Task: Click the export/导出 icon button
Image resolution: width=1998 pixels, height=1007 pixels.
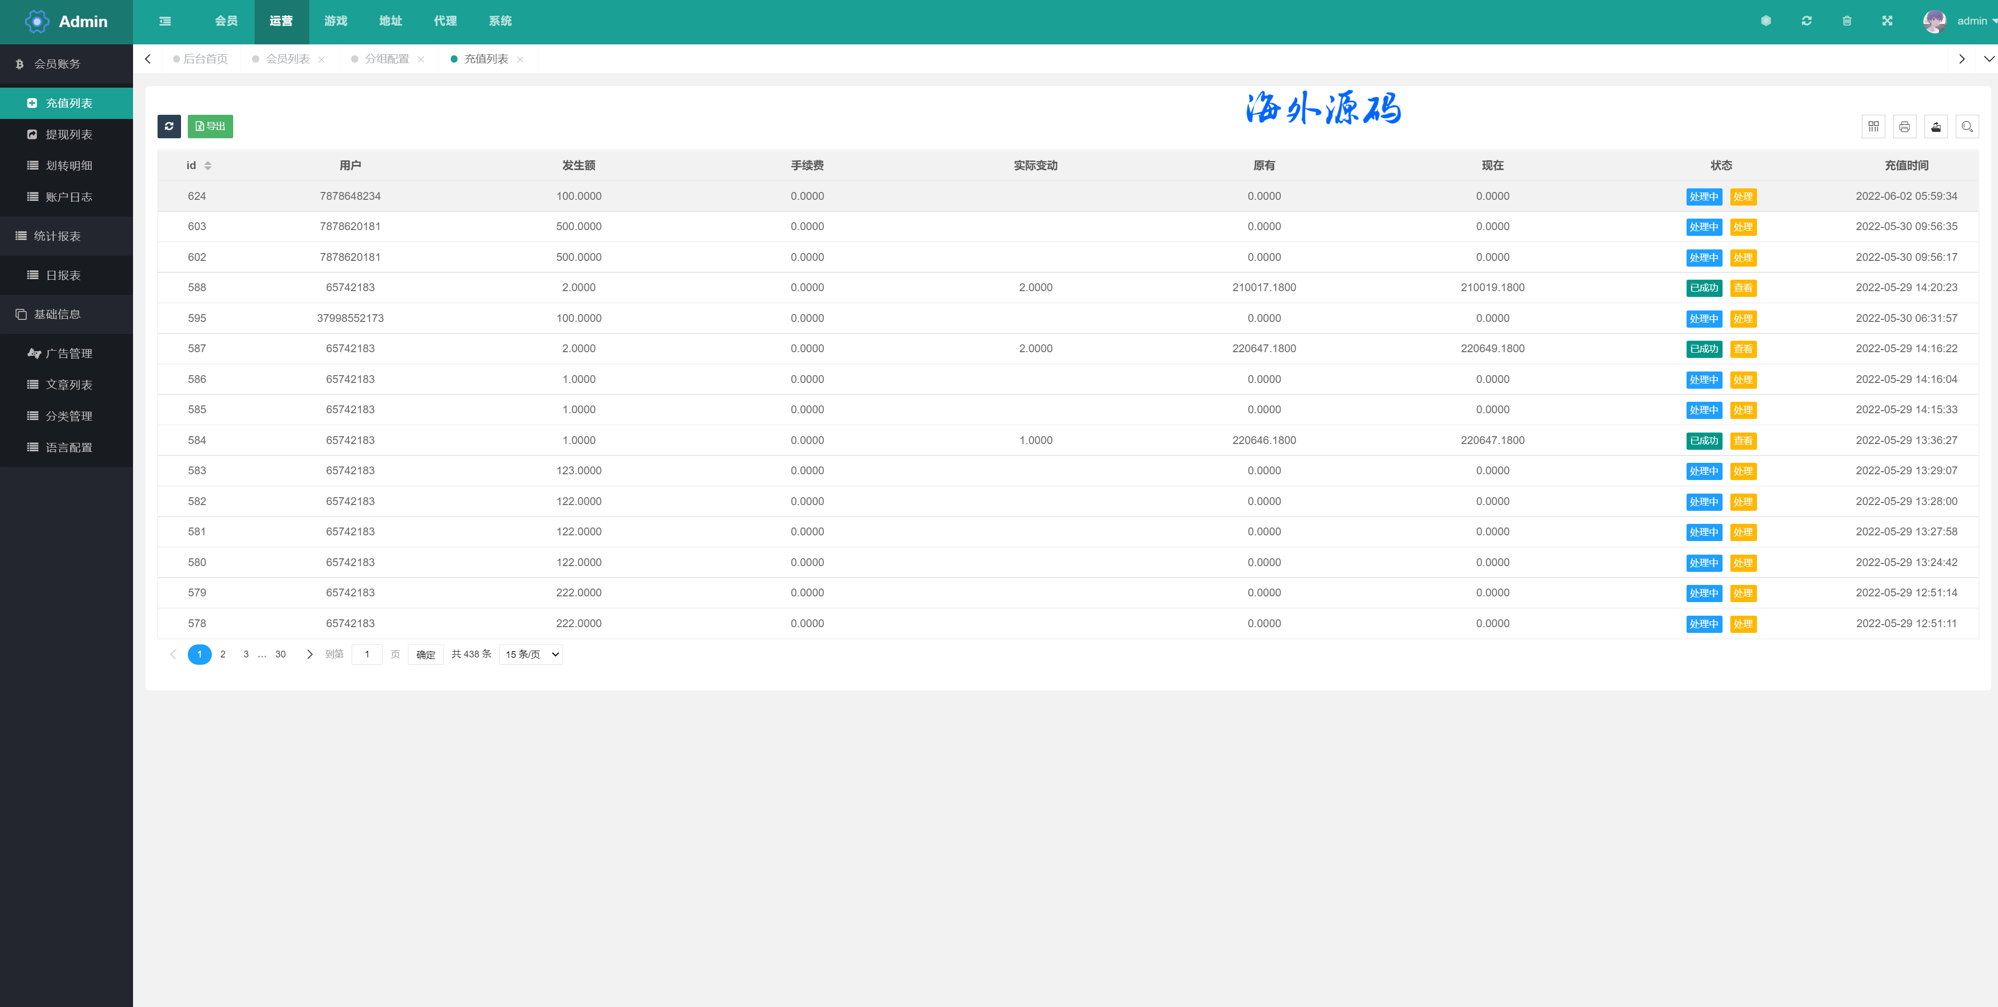Action: (209, 125)
